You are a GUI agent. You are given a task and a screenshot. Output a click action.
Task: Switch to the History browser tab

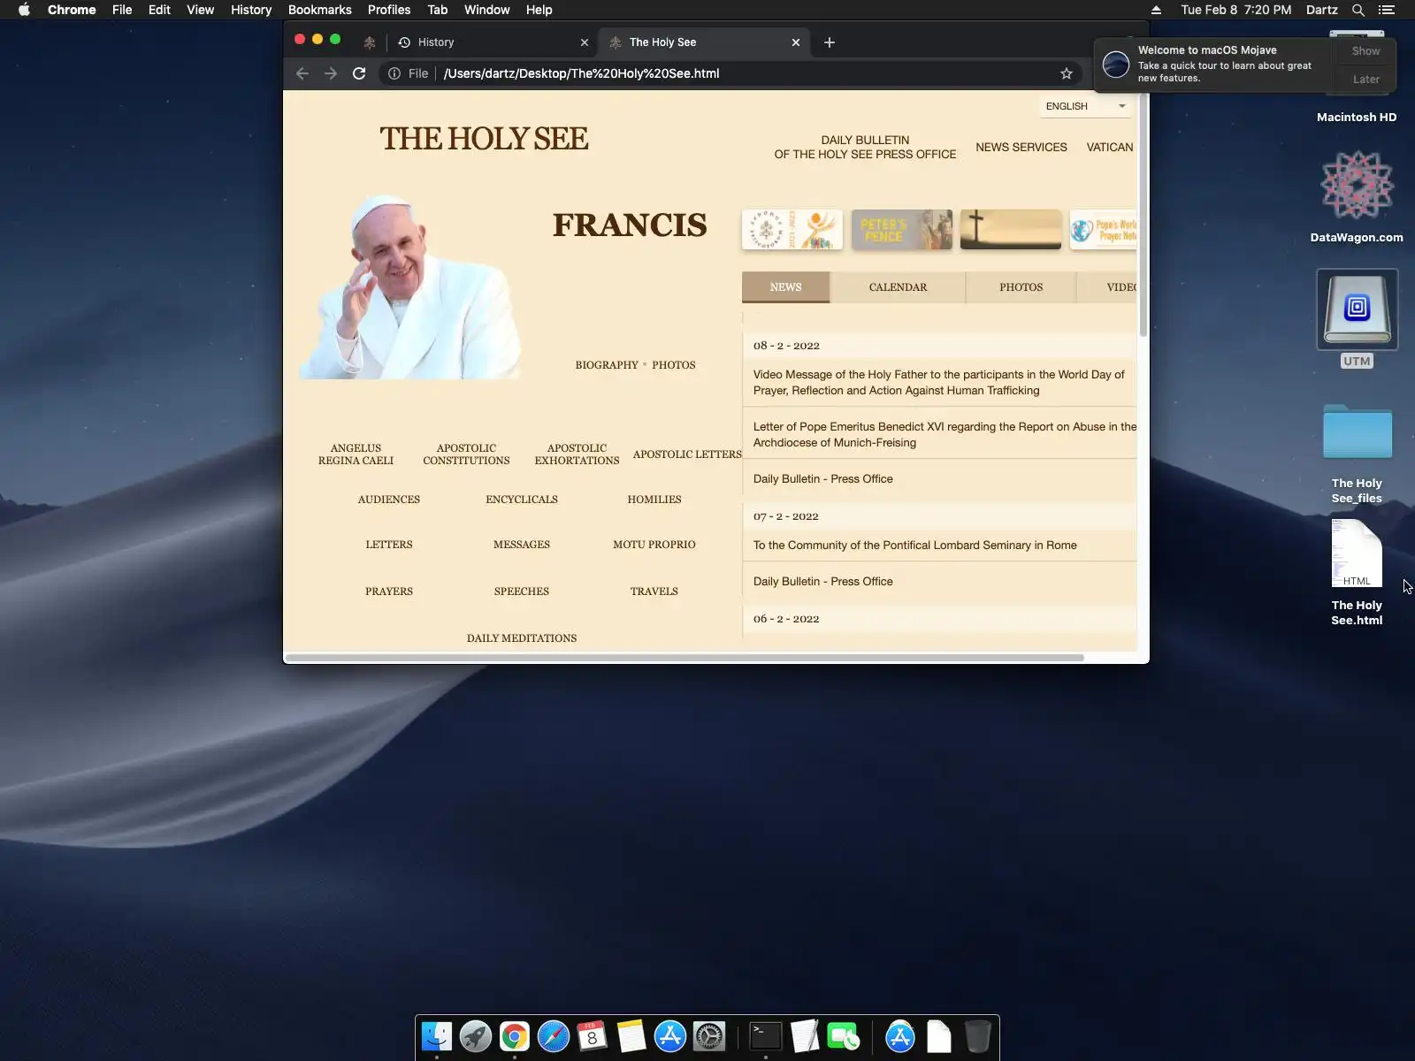pos(492,42)
